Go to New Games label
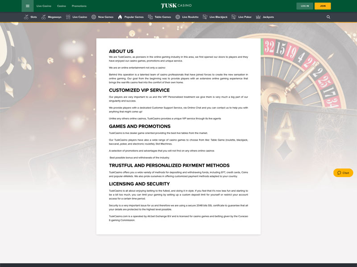The height and width of the screenshot is (267, 357). point(106,17)
